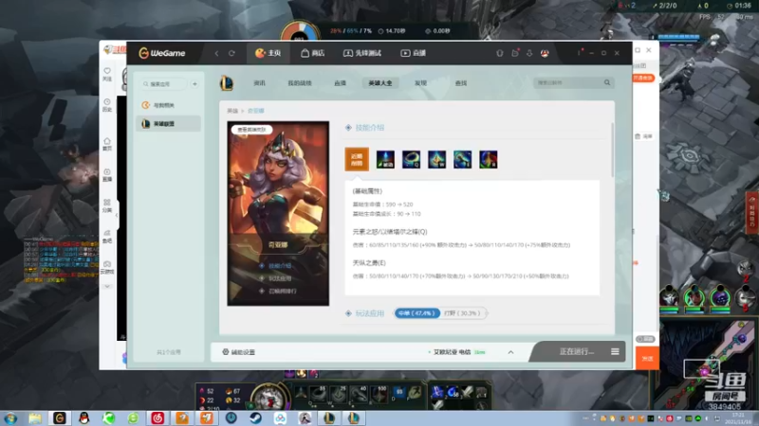The height and width of the screenshot is (426, 759).
Task: Select the Q skill icon
Action: pos(411,159)
